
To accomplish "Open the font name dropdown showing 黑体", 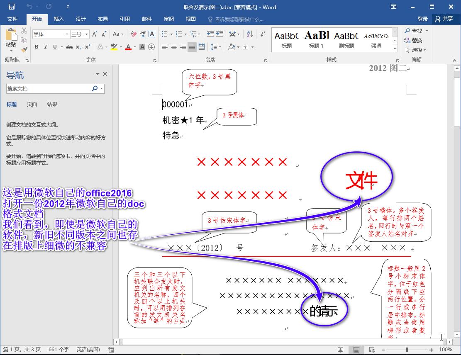I will (x=67, y=34).
